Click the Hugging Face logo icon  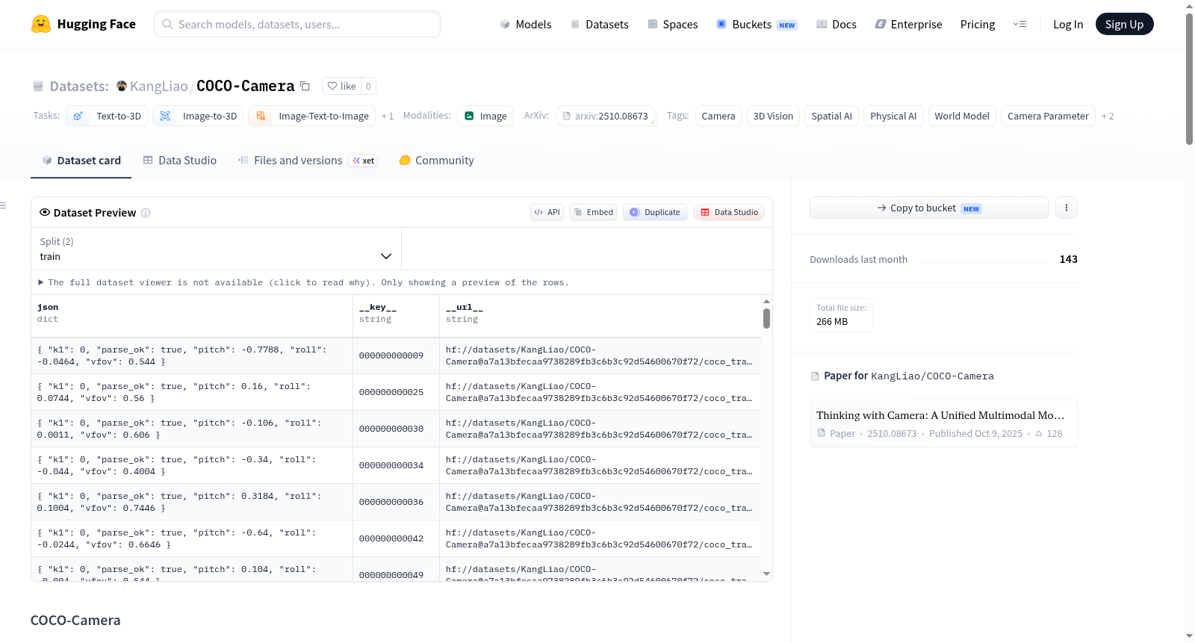pos(41,24)
